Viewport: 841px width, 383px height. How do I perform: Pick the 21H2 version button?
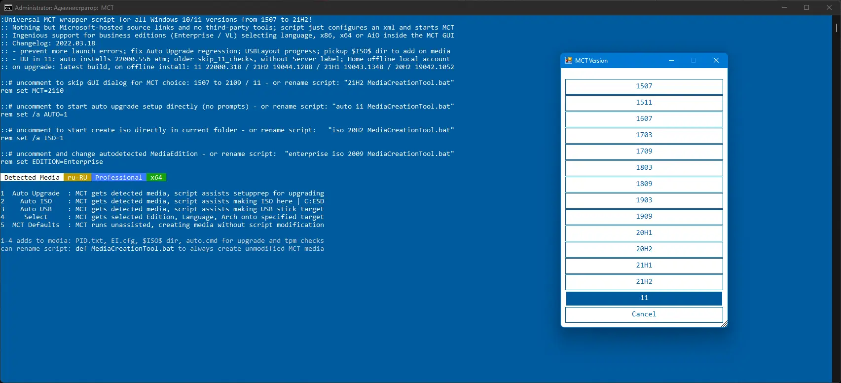point(644,282)
